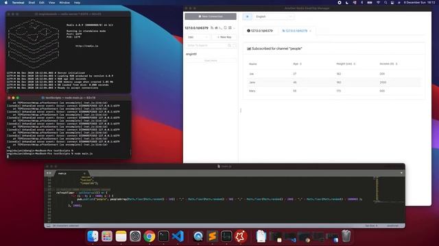Sort the table by Height column
The image size is (439, 246).
coord(355,64)
